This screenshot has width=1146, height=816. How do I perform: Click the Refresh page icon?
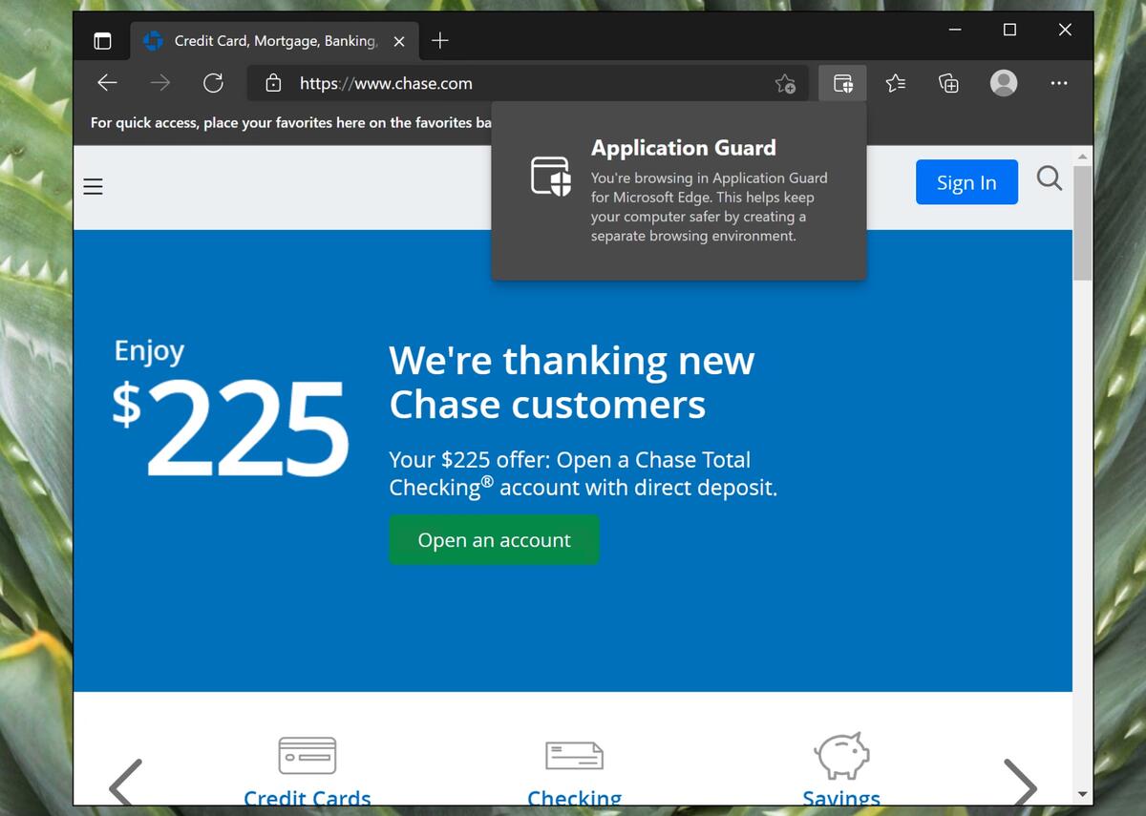pos(213,83)
